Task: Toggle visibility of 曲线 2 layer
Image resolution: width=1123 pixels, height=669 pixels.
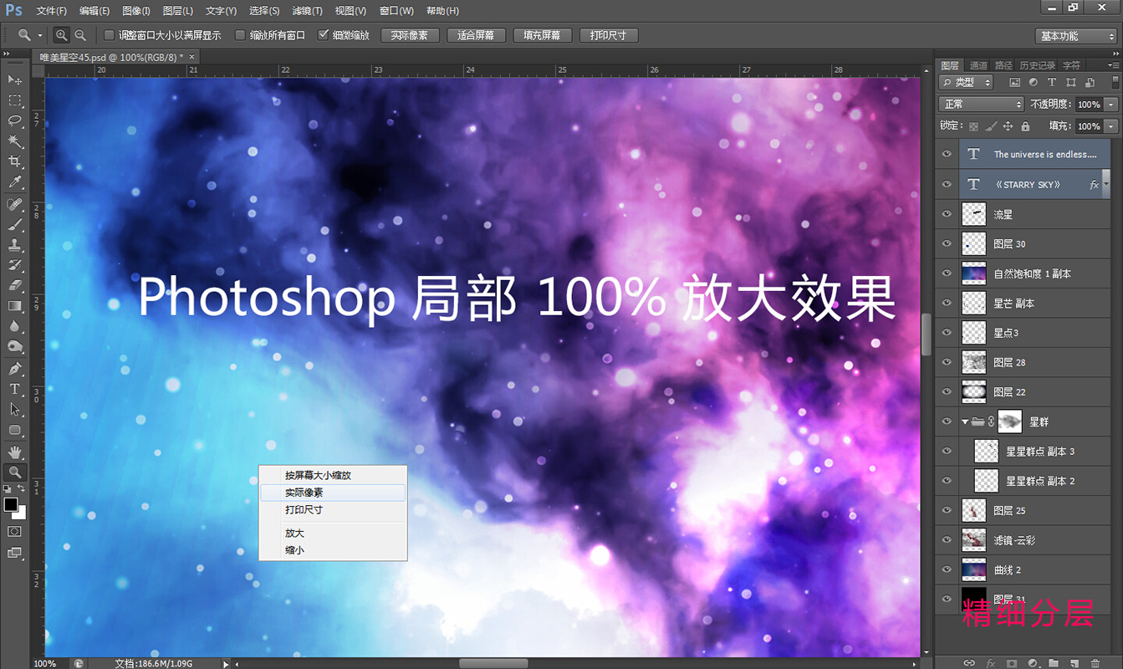Action: [947, 569]
